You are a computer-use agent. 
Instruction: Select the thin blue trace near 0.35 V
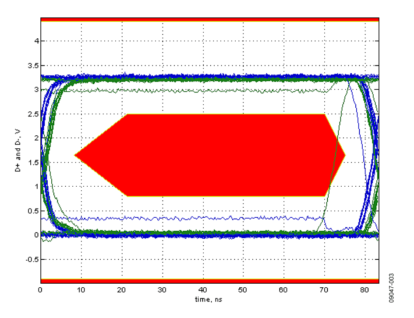click(182, 218)
